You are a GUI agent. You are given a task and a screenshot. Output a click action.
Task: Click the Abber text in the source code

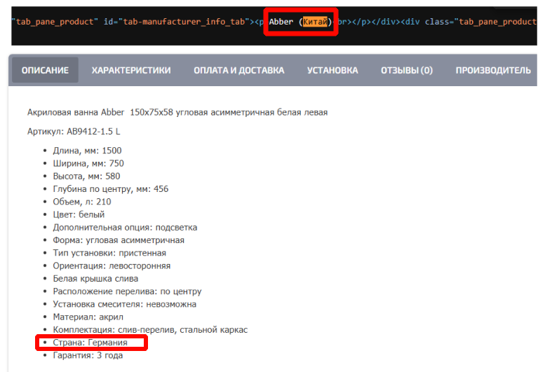tap(281, 22)
